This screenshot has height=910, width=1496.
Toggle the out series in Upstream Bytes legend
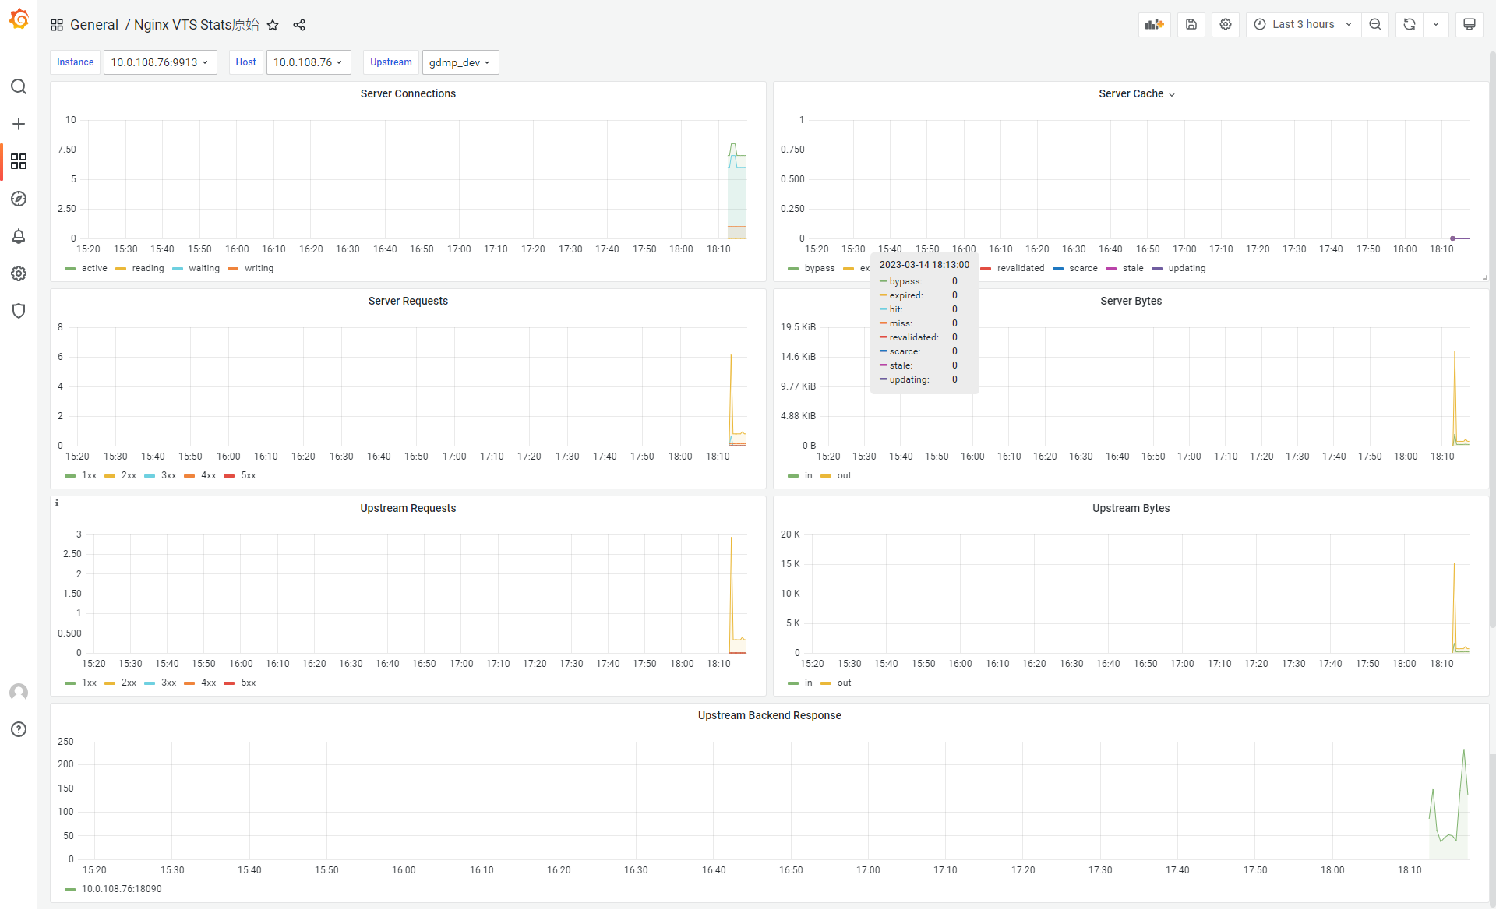844,682
